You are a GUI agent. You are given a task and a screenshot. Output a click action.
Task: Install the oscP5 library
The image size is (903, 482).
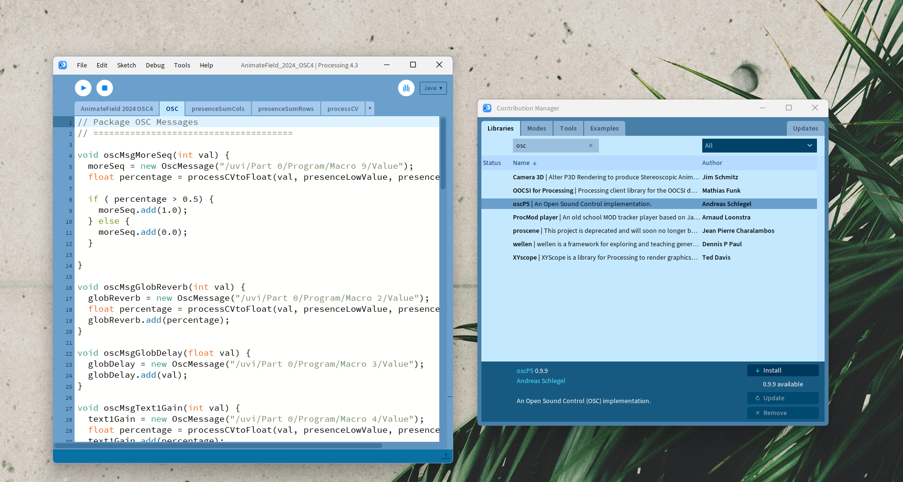(783, 371)
